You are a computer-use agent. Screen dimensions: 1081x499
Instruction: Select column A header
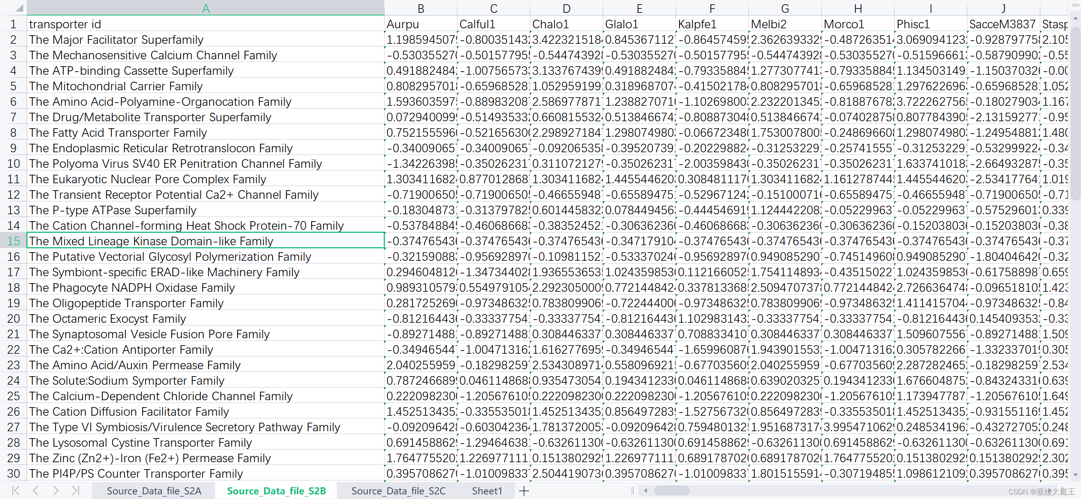pos(205,9)
